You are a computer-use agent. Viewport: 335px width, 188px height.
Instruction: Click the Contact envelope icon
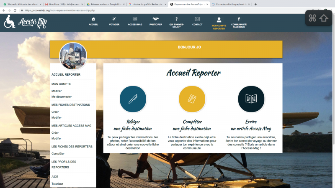click(x=197, y=19)
